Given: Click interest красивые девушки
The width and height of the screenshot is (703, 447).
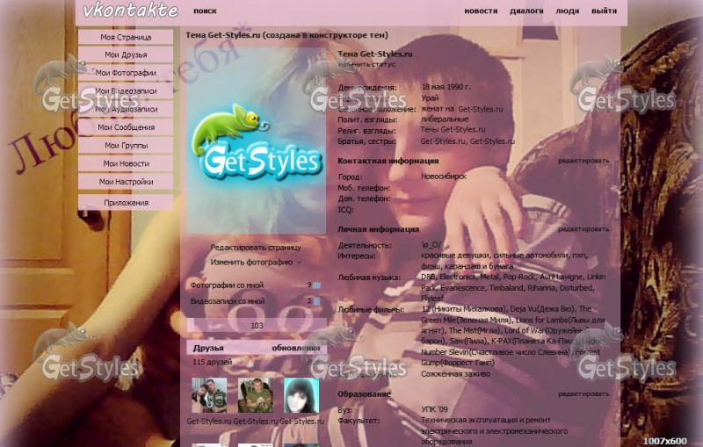Looking at the screenshot, I should tap(454, 256).
